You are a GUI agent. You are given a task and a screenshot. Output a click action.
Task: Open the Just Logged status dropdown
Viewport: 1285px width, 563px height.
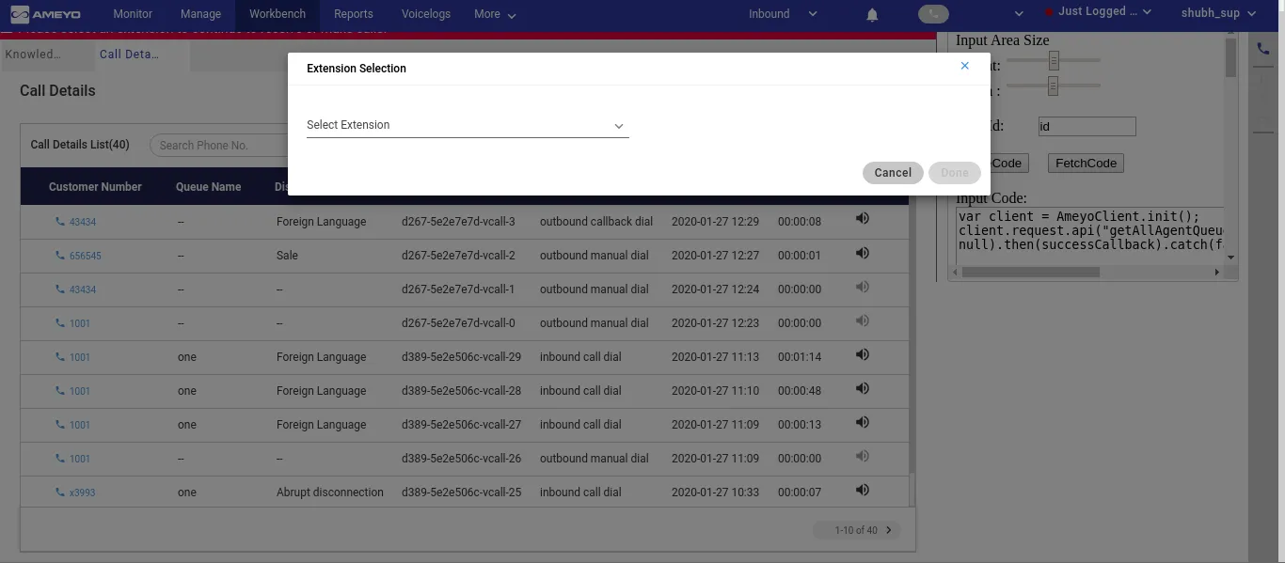[x=1098, y=12]
